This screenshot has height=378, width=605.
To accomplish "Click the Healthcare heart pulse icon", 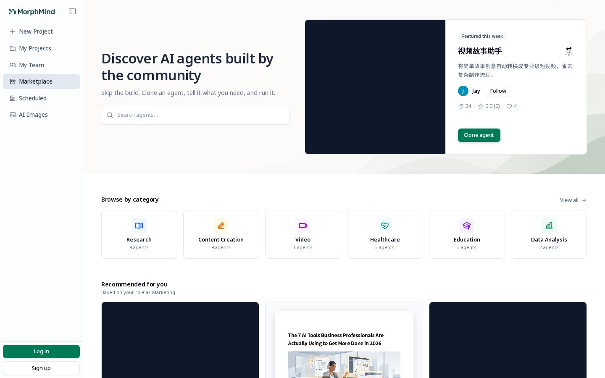I will [385, 226].
